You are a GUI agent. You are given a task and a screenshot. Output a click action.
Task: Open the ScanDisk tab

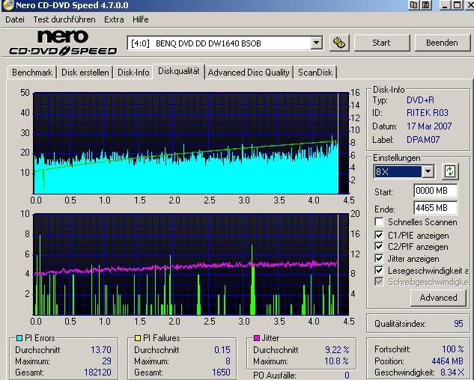coord(315,73)
